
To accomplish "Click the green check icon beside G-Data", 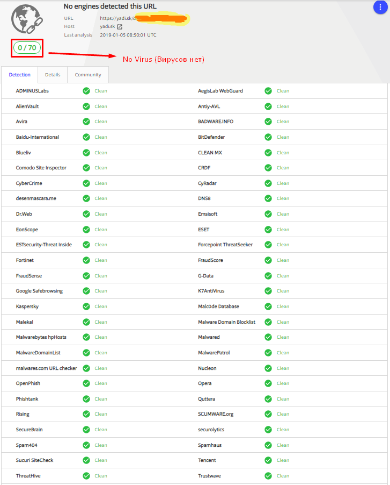I will tap(268, 276).
